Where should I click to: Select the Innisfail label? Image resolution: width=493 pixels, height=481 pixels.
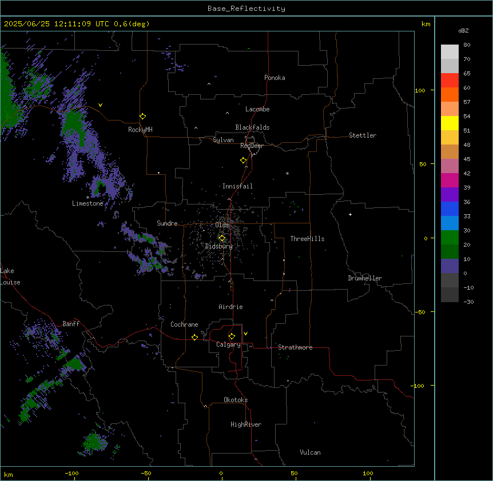[237, 186]
